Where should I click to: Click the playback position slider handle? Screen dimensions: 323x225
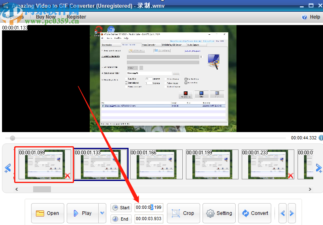(x=13, y=138)
